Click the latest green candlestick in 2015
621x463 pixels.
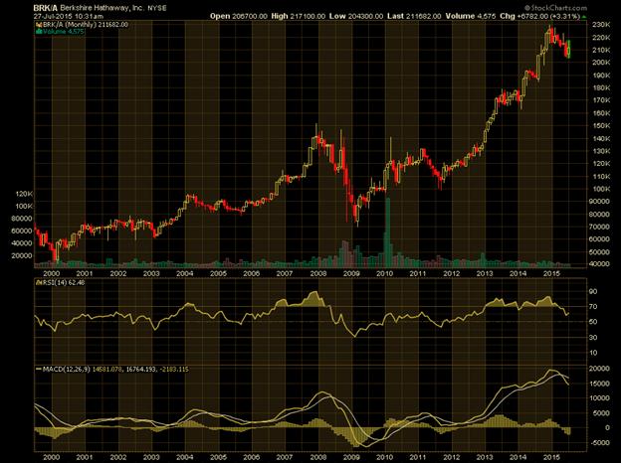point(569,49)
